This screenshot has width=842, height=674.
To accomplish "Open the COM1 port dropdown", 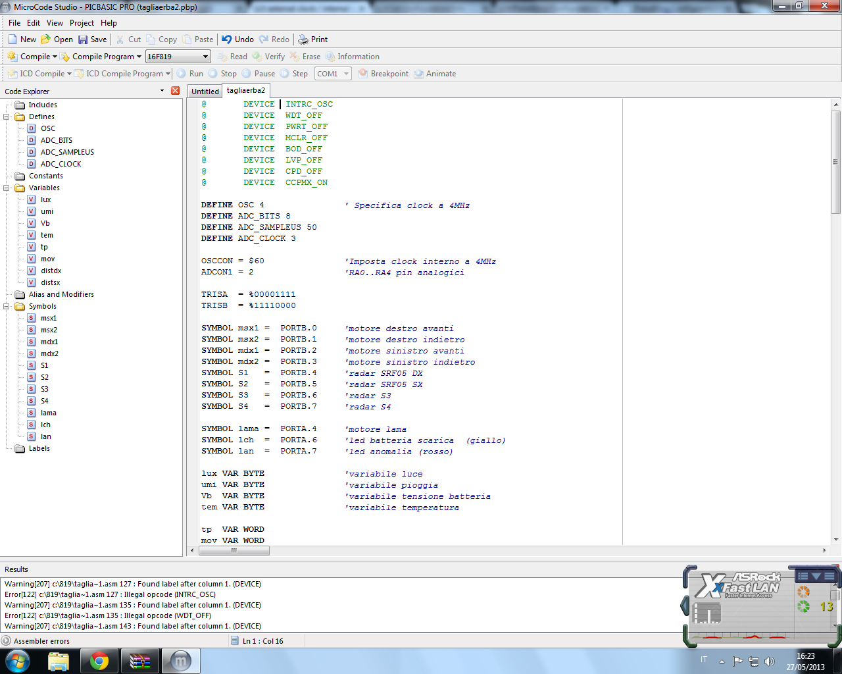I will [346, 74].
